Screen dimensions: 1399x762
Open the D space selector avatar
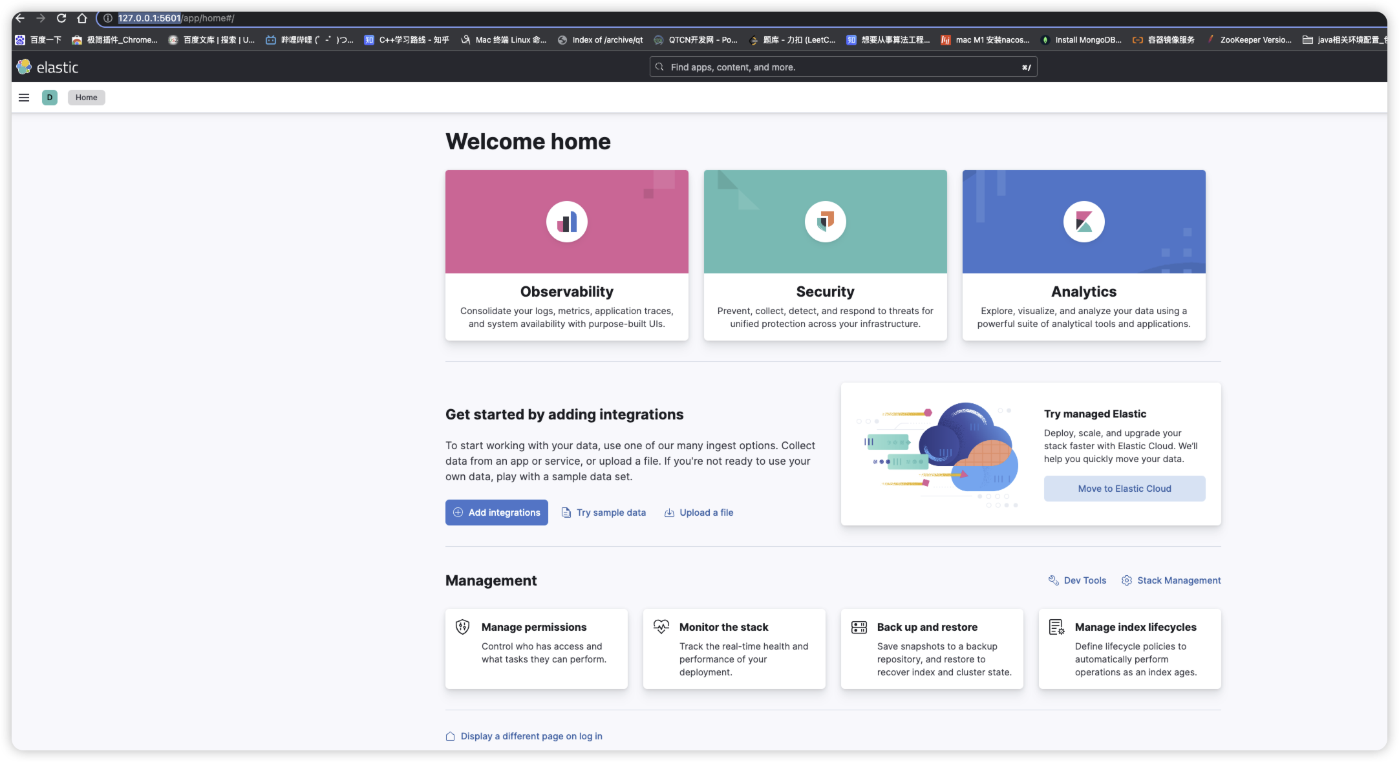pos(50,98)
